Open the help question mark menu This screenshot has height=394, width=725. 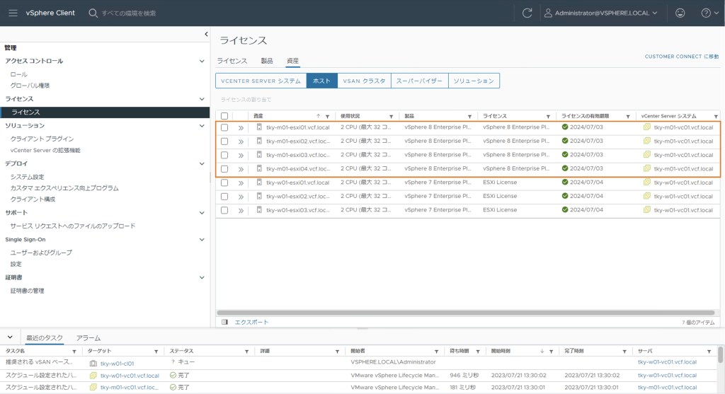(705, 13)
